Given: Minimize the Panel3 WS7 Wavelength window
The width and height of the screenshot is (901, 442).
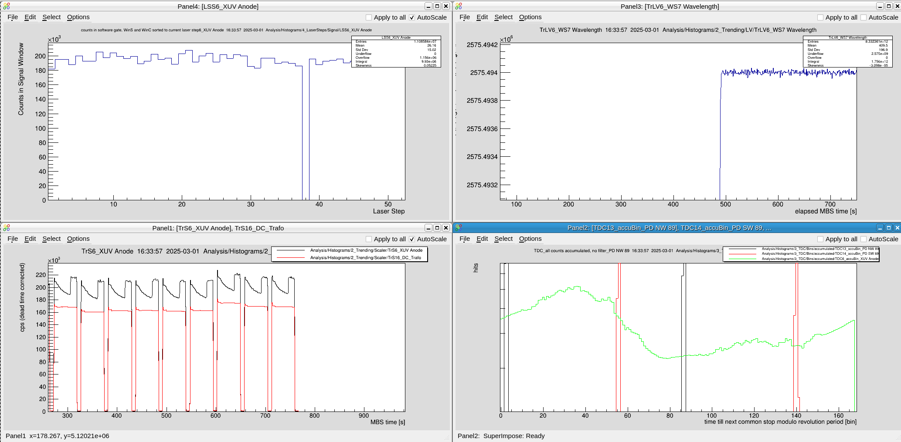Looking at the screenshot, I should 880,6.
